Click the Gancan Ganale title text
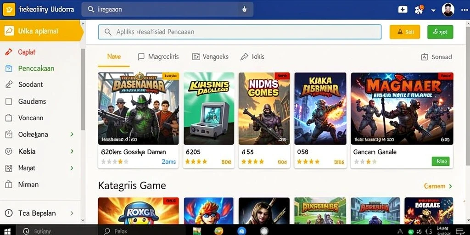Screen dimensions: 470x235 click(375, 152)
